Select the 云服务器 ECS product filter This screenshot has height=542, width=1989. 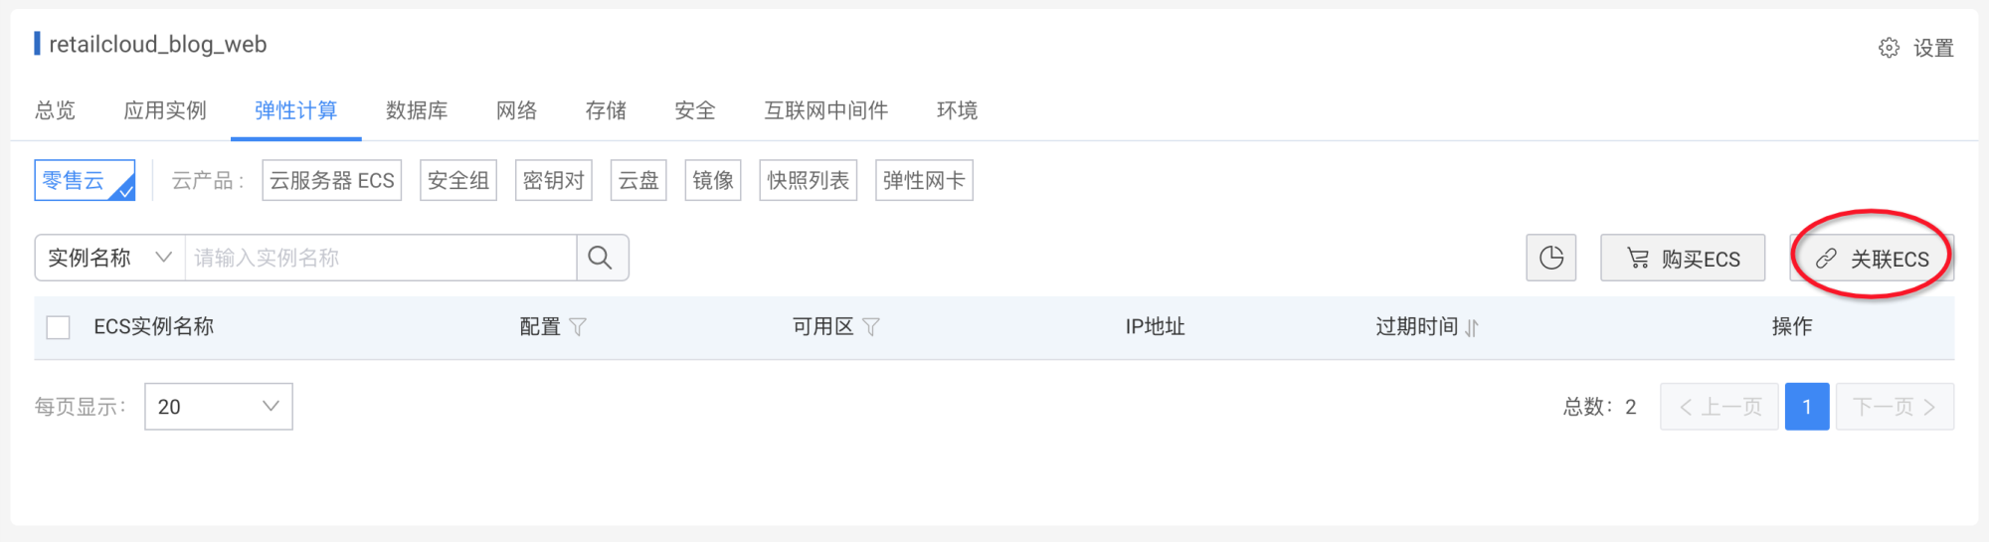[x=332, y=180]
